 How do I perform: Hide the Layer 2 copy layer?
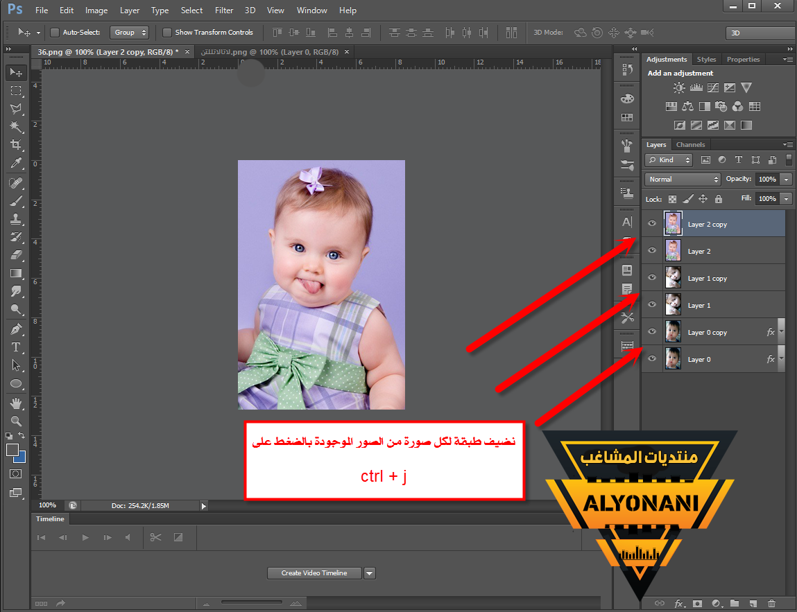click(x=652, y=224)
